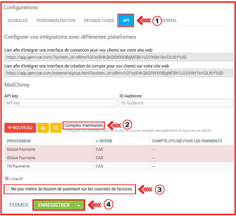Expand the arrow next to ENREGISTRER
This screenshot has height=216, width=236.
[x=79, y=205]
